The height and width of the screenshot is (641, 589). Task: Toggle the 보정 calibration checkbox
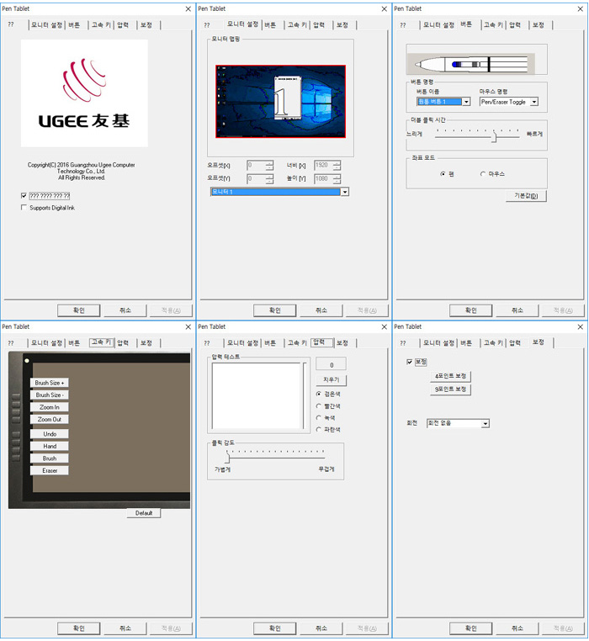pos(410,363)
